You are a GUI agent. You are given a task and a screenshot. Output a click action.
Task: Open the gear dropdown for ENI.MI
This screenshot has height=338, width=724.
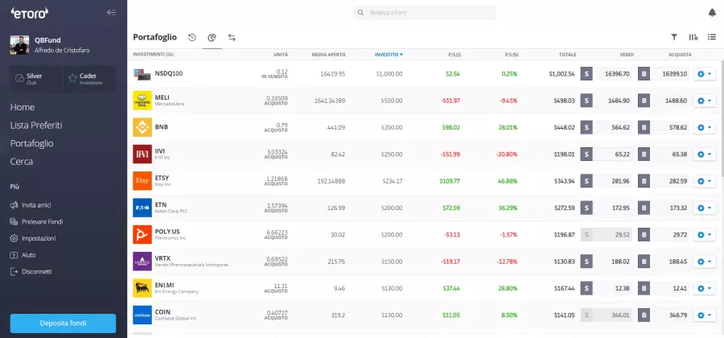pyautogui.click(x=705, y=288)
